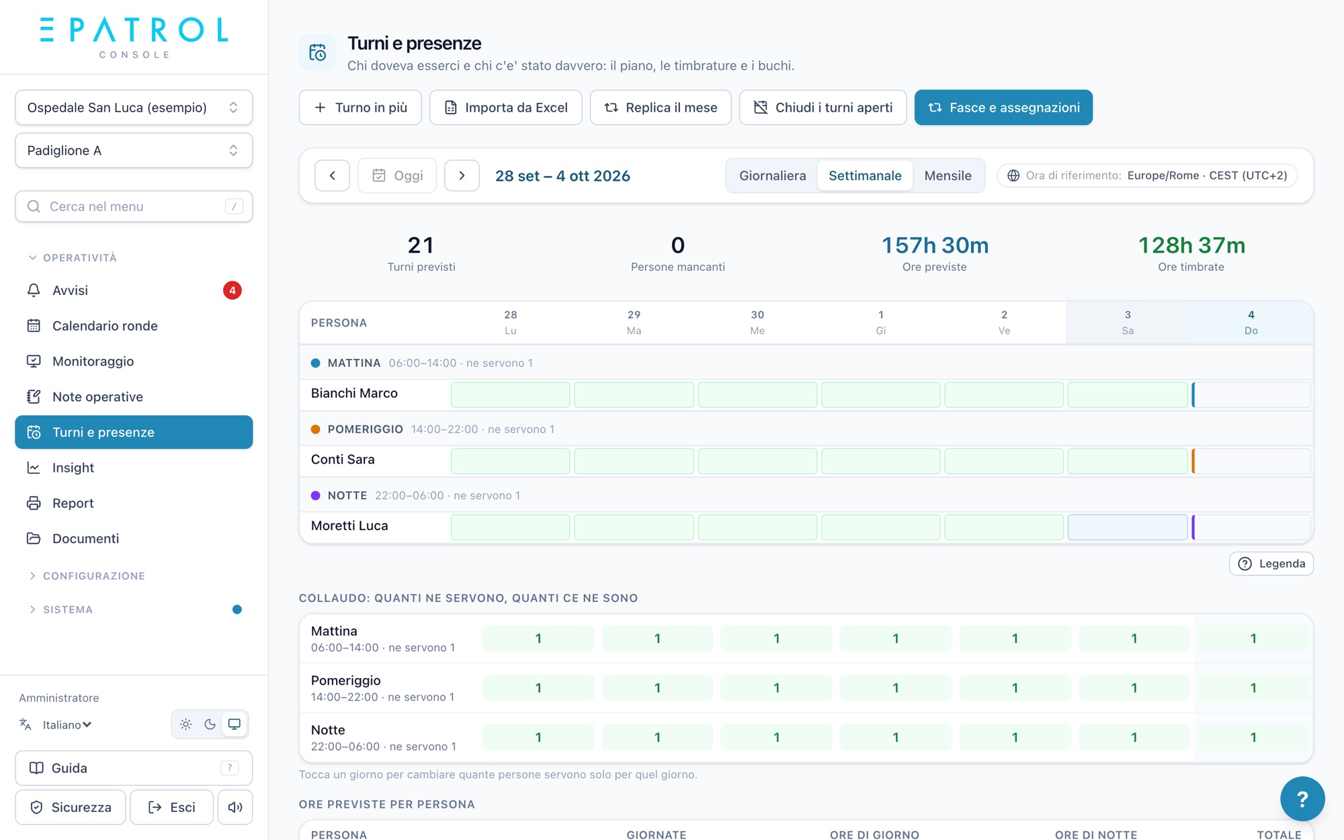Open Documenti folder icon
Viewport: 1344px width, 840px height.
(34, 538)
